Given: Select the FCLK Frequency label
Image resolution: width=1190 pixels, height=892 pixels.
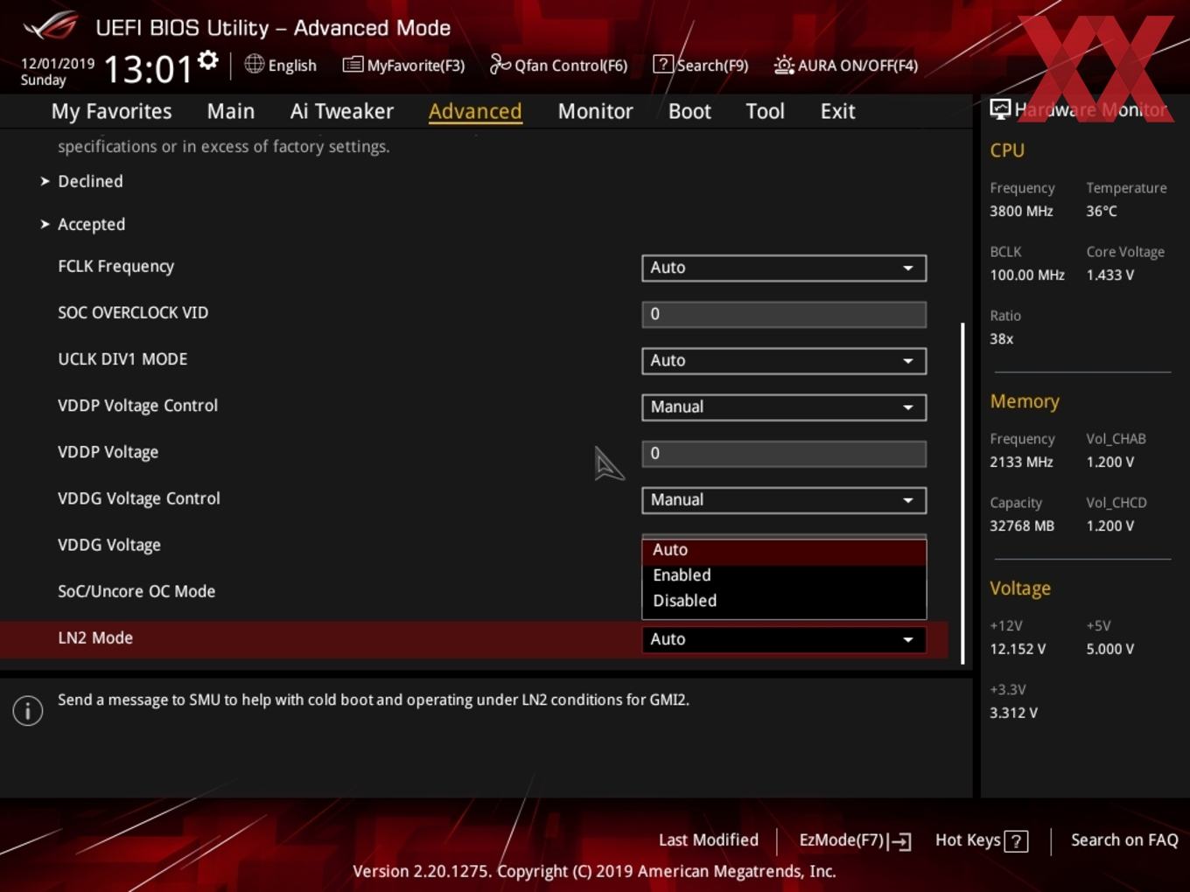Looking at the screenshot, I should pos(116,266).
